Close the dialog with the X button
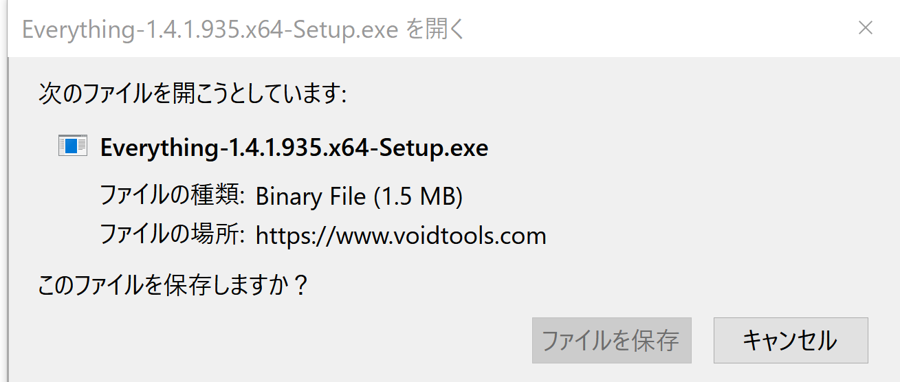The height and width of the screenshot is (382, 900). pos(865,28)
